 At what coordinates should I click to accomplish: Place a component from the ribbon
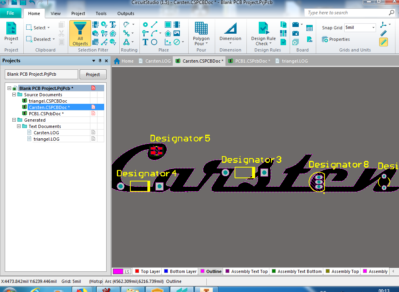[x=177, y=25]
